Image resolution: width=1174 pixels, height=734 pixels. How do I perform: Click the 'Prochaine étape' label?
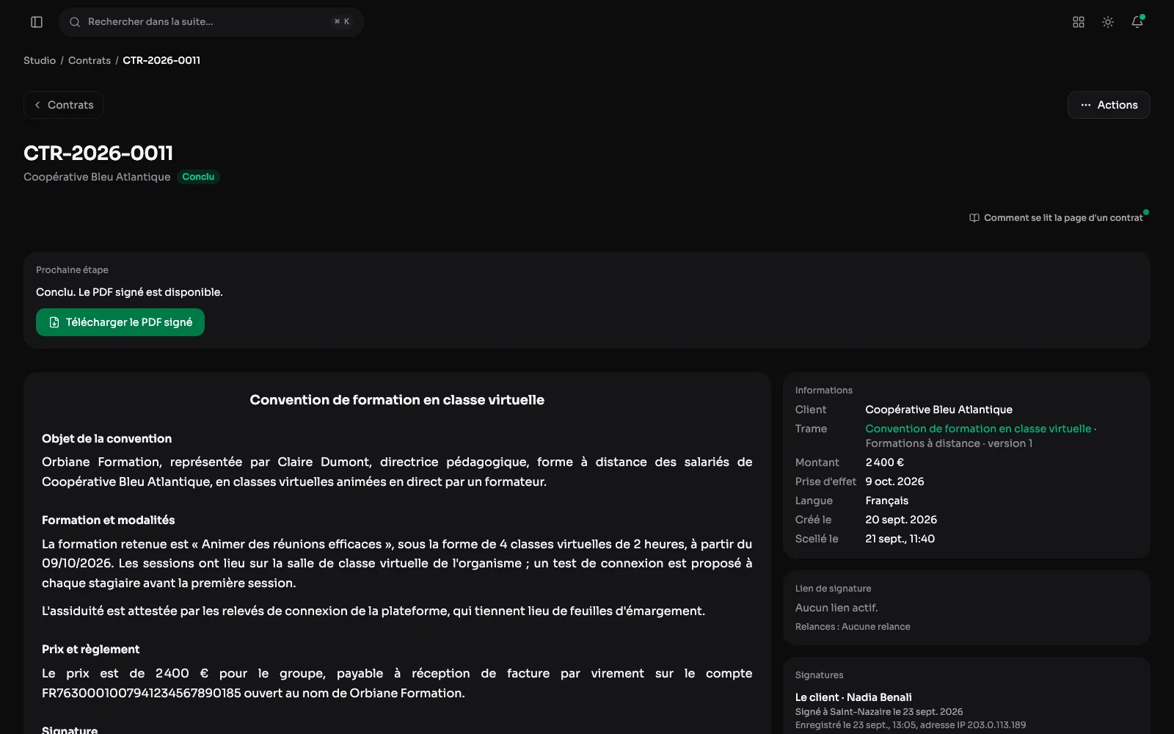[x=72, y=270]
